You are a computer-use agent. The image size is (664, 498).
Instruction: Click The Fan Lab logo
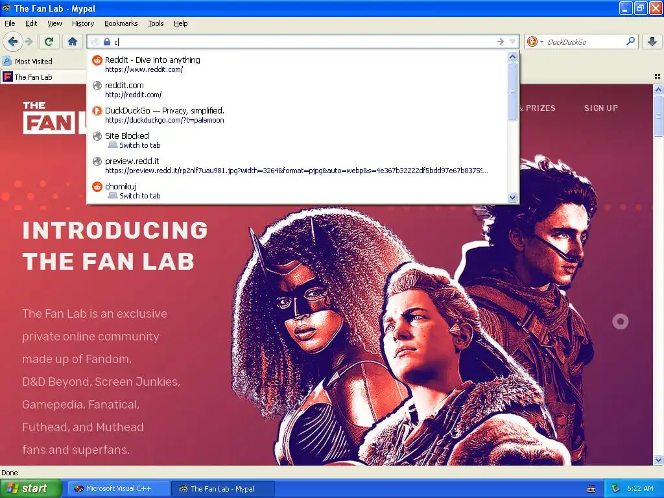(x=55, y=118)
